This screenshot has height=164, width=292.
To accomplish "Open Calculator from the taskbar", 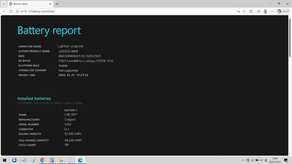I will (x=52, y=160).
